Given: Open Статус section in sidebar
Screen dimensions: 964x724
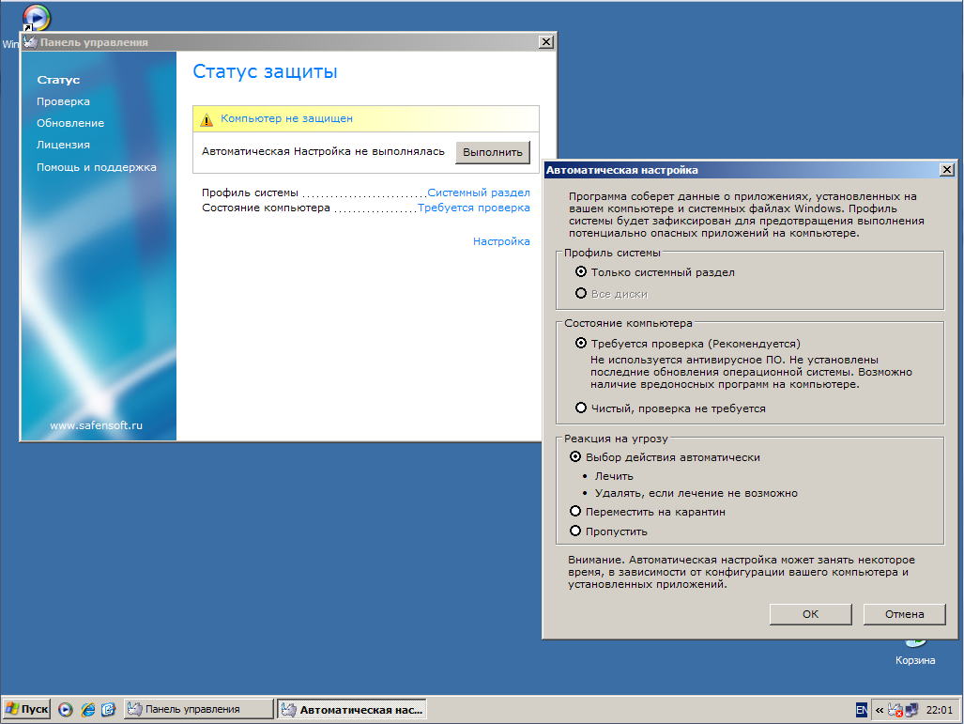Looking at the screenshot, I should click(x=58, y=80).
